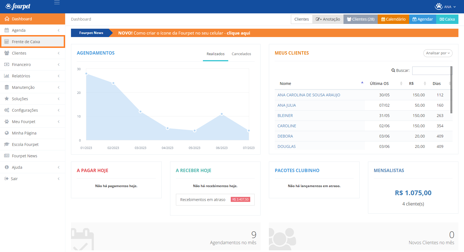Viewport: 464px width, 252px height.
Task: Toggle the hamburger sidebar menu
Action: click(x=57, y=3)
